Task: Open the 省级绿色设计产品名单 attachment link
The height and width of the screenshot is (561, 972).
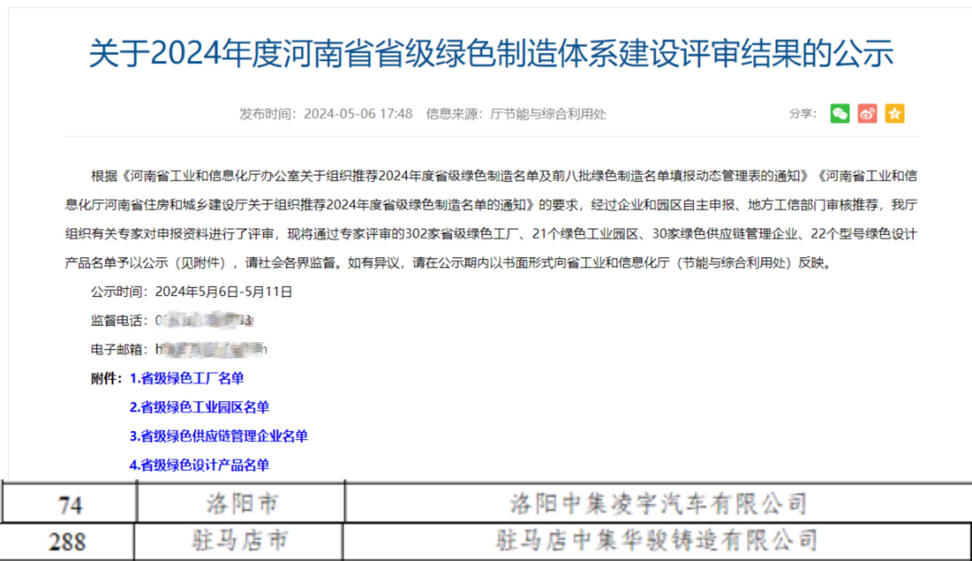Action: tap(199, 465)
